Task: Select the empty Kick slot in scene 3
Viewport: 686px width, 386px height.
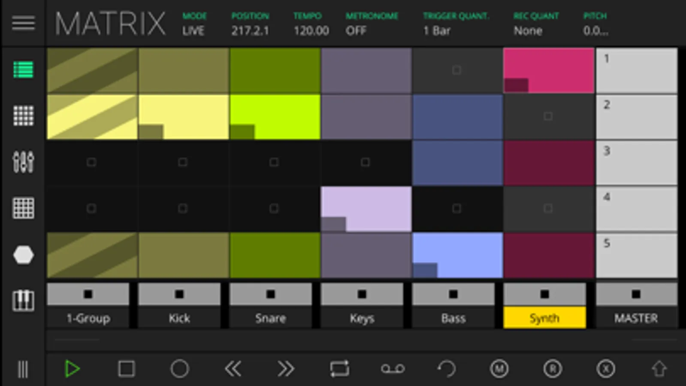Action: click(x=184, y=163)
